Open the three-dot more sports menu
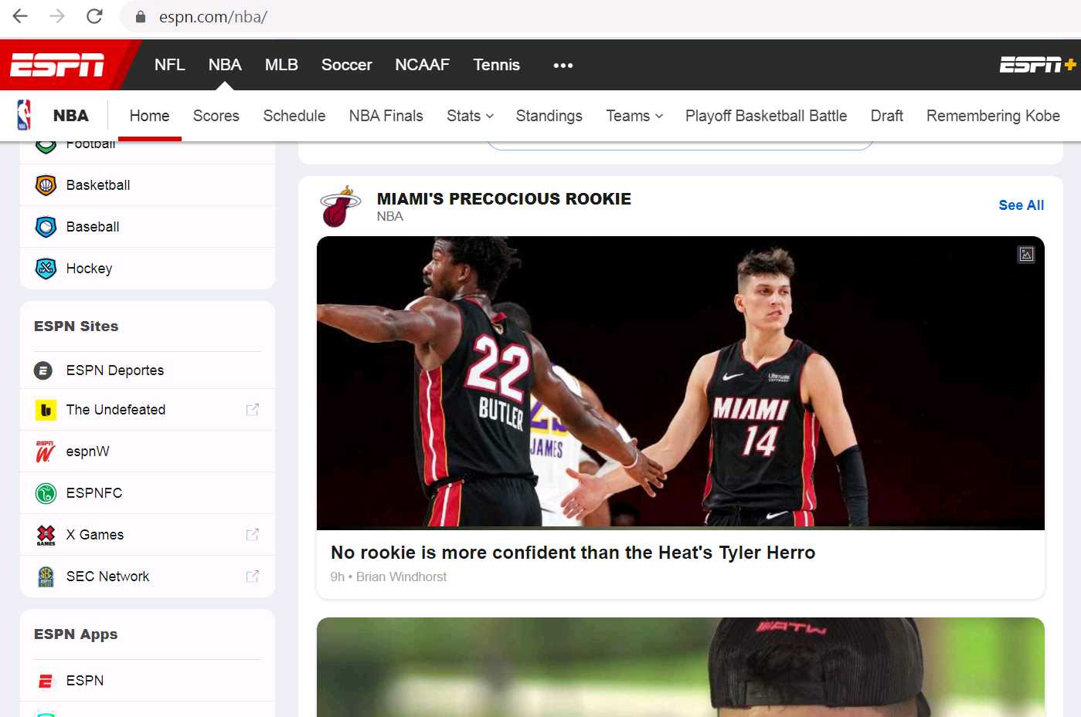The height and width of the screenshot is (717, 1081). (x=563, y=66)
